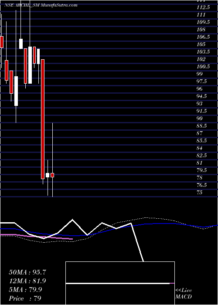Click the white candle body near 105
The width and height of the screenshot is (218, 305).
coord(21,44)
